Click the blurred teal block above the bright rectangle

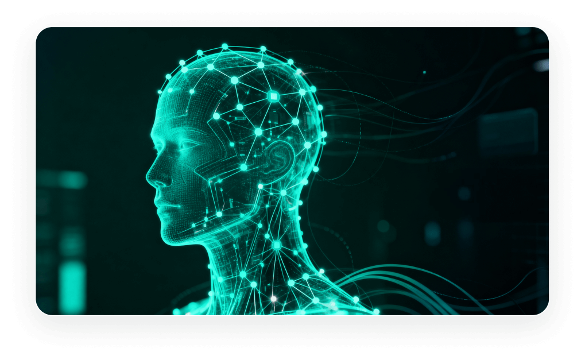pyautogui.click(x=71, y=242)
